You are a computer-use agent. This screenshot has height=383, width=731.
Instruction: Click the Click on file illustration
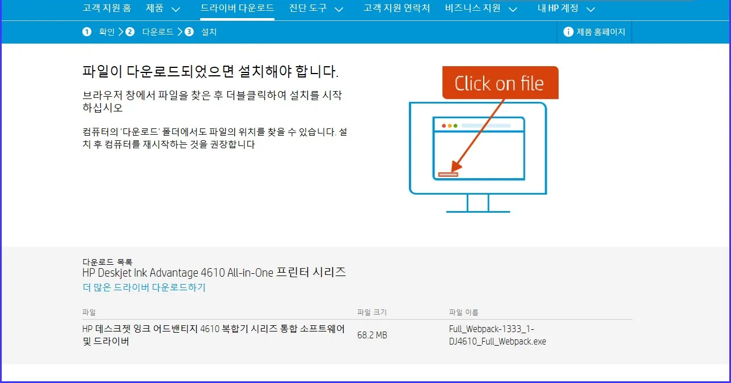[484, 139]
